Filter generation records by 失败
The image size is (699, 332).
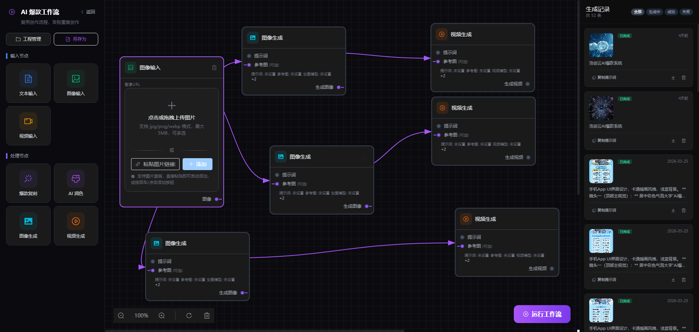686,12
